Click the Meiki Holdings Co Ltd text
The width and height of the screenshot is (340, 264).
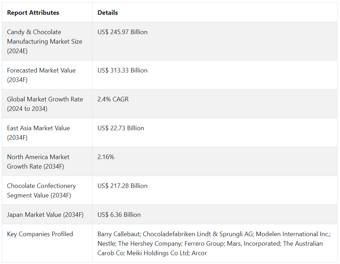pos(157,253)
